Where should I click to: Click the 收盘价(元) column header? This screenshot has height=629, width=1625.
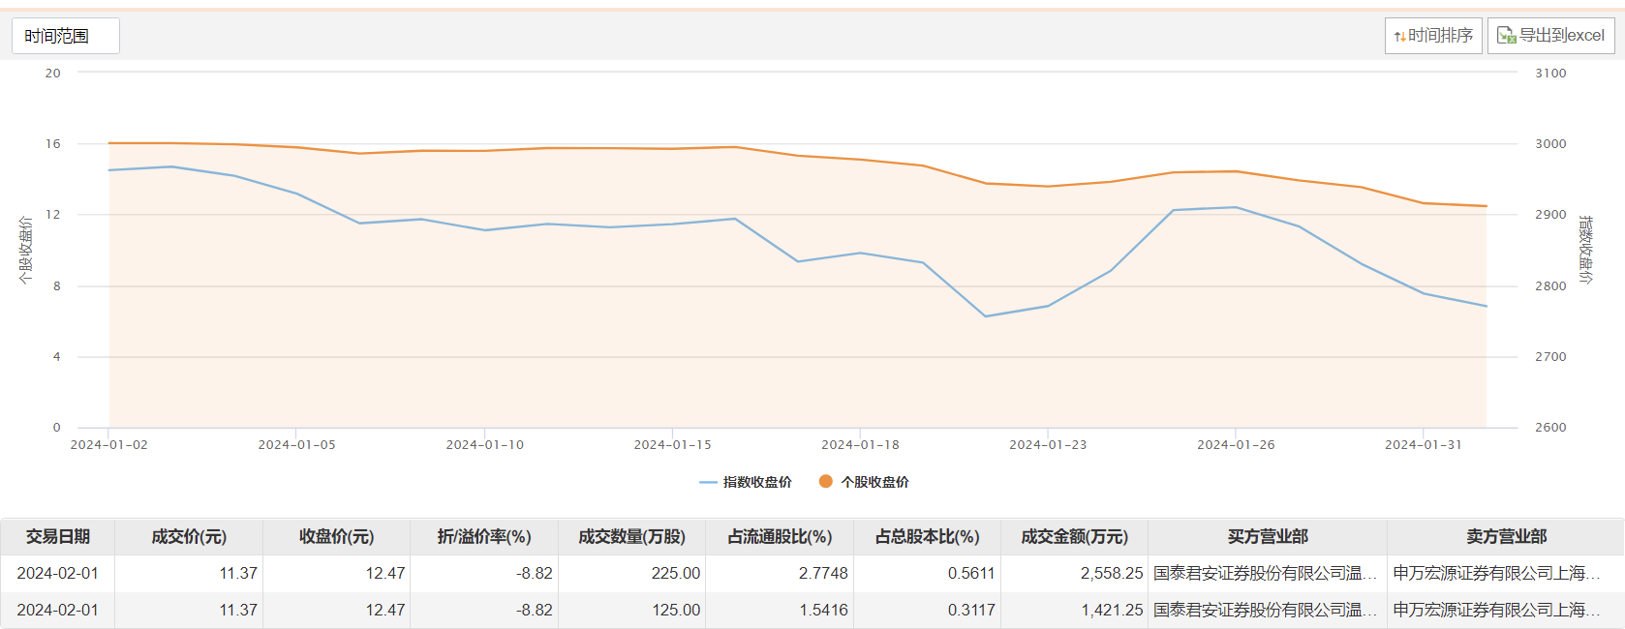coord(336,536)
